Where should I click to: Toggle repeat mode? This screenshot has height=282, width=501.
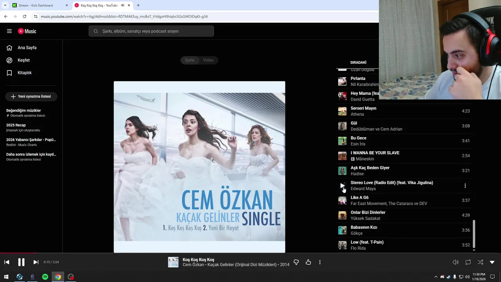pyautogui.click(x=468, y=262)
